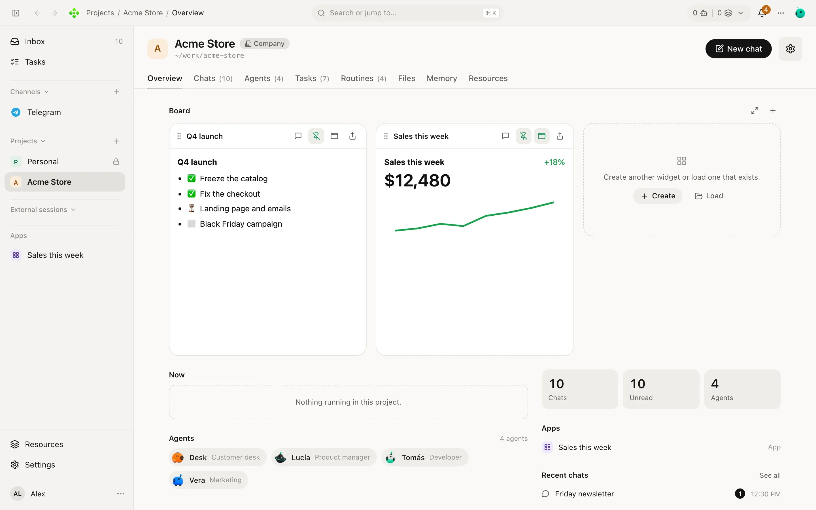Screen dimensions: 816x510
Task: Click See all recent chats
Action: click(x=770, y=475)
